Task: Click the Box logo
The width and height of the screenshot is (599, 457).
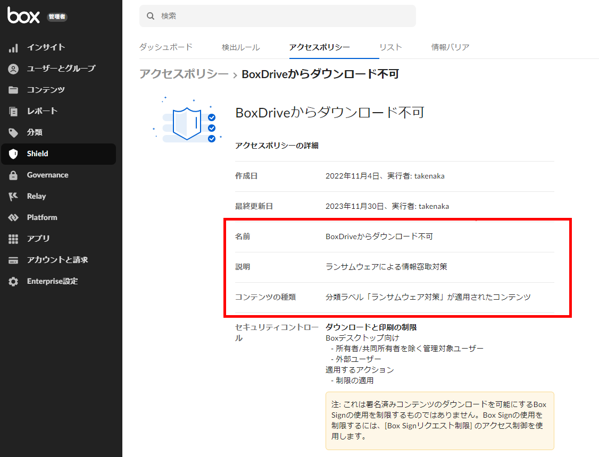Action: (x=23, y=15)
